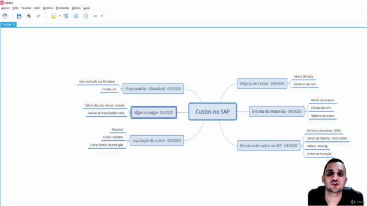Collapse the Objetos de Custos branch toggle

288,84
